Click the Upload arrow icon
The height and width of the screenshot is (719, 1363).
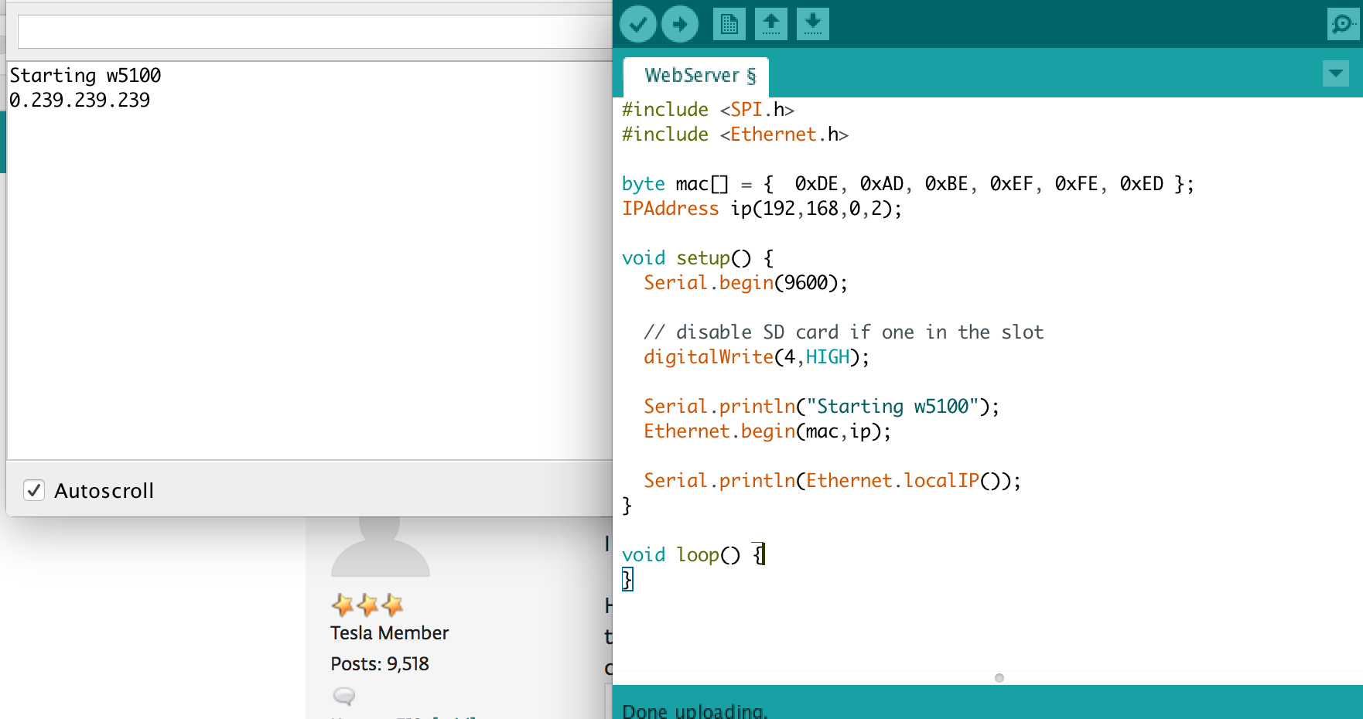click(679, 24)
